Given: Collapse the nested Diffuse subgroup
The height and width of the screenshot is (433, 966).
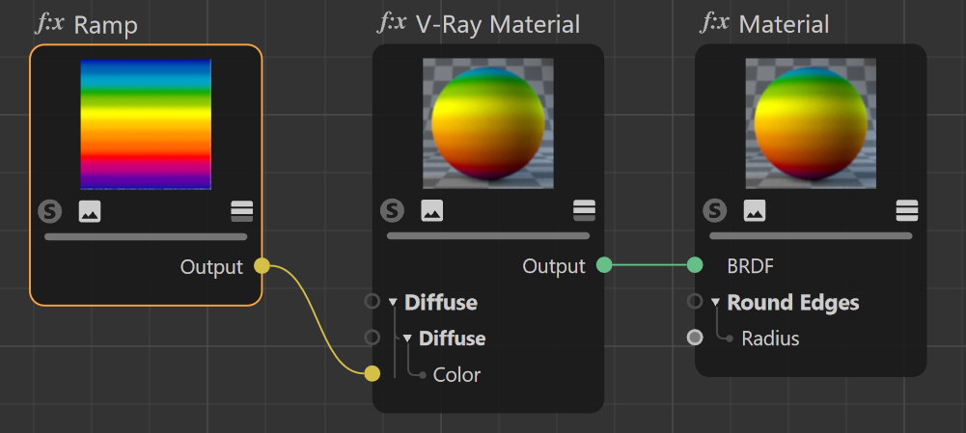Looking at the screenshot, I should 407,338.
